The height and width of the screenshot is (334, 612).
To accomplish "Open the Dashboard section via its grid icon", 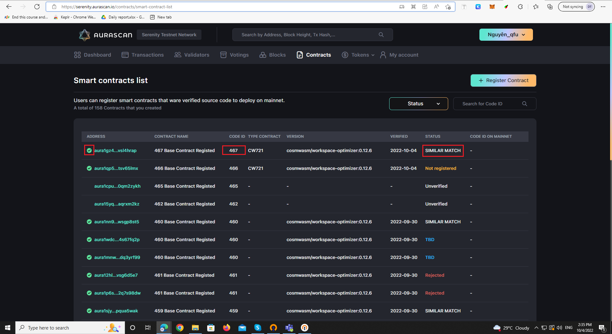I will [x=77, y=55].
